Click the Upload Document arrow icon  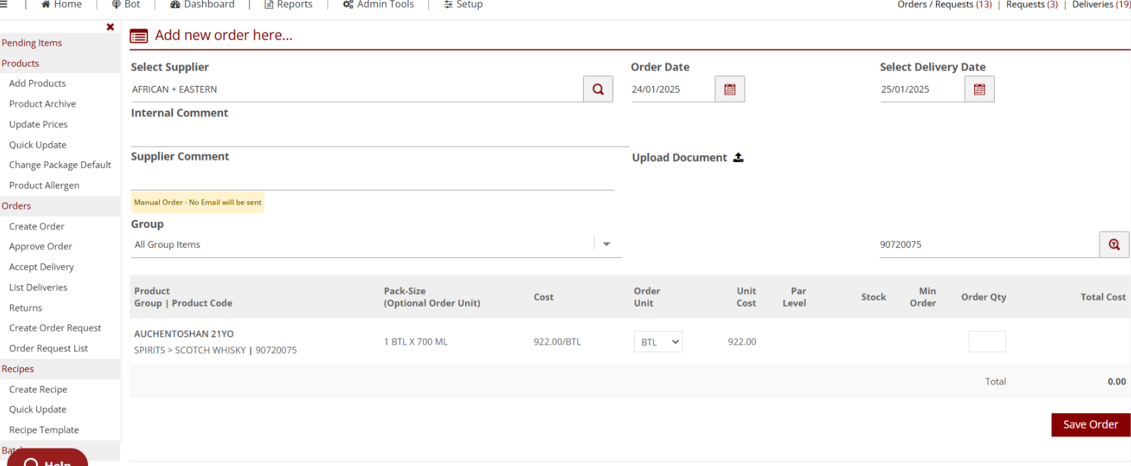click(738, 157)
